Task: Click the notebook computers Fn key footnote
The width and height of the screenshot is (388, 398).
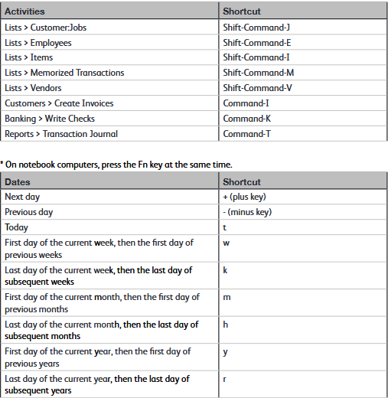Action: (x=116, y=165)
